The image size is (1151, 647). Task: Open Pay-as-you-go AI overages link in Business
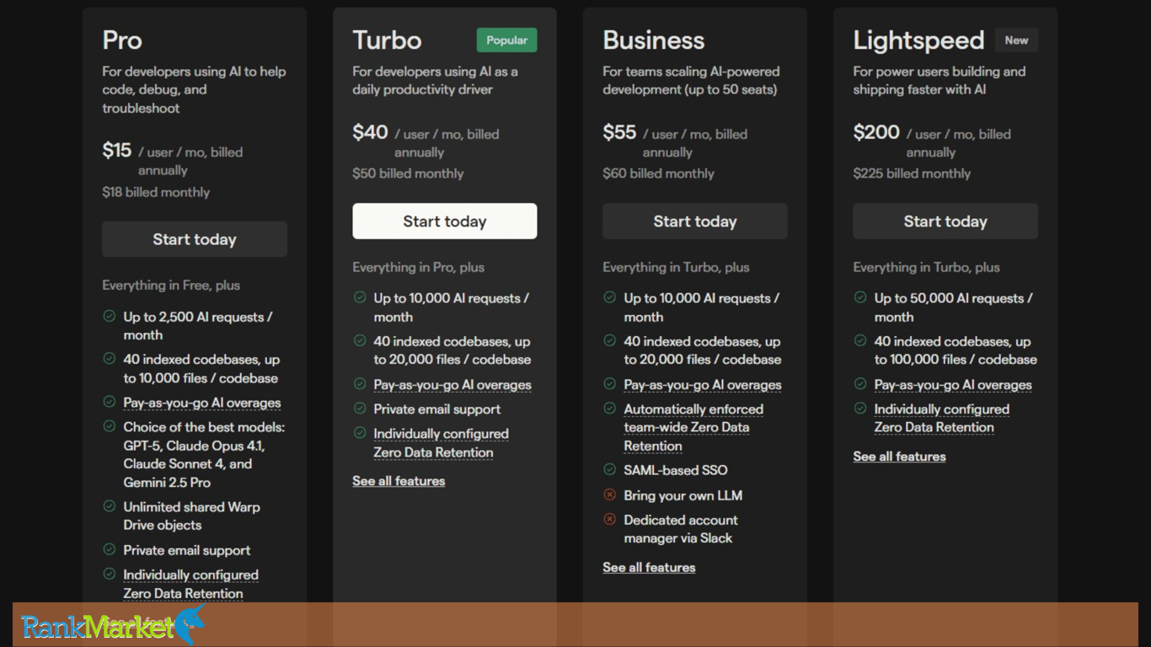(703, 385)
